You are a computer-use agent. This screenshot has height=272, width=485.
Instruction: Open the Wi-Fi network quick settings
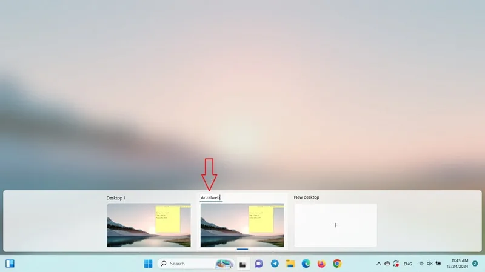[421, 264]
